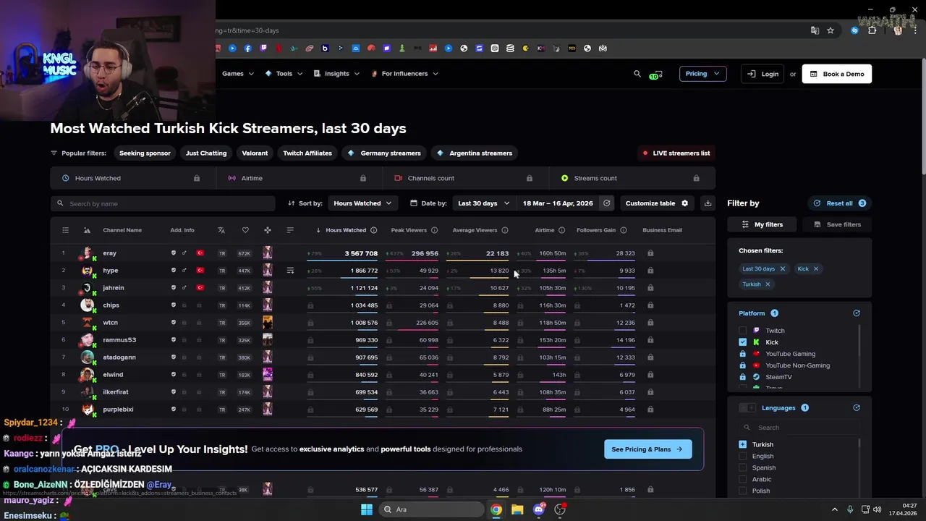Click info icon next to Hours Watched header
This screenshot has height=521, width=926.
(373, 230)
